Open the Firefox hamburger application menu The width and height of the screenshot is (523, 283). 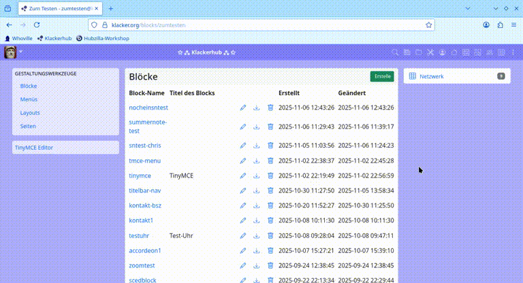click(x=513, y=24)
